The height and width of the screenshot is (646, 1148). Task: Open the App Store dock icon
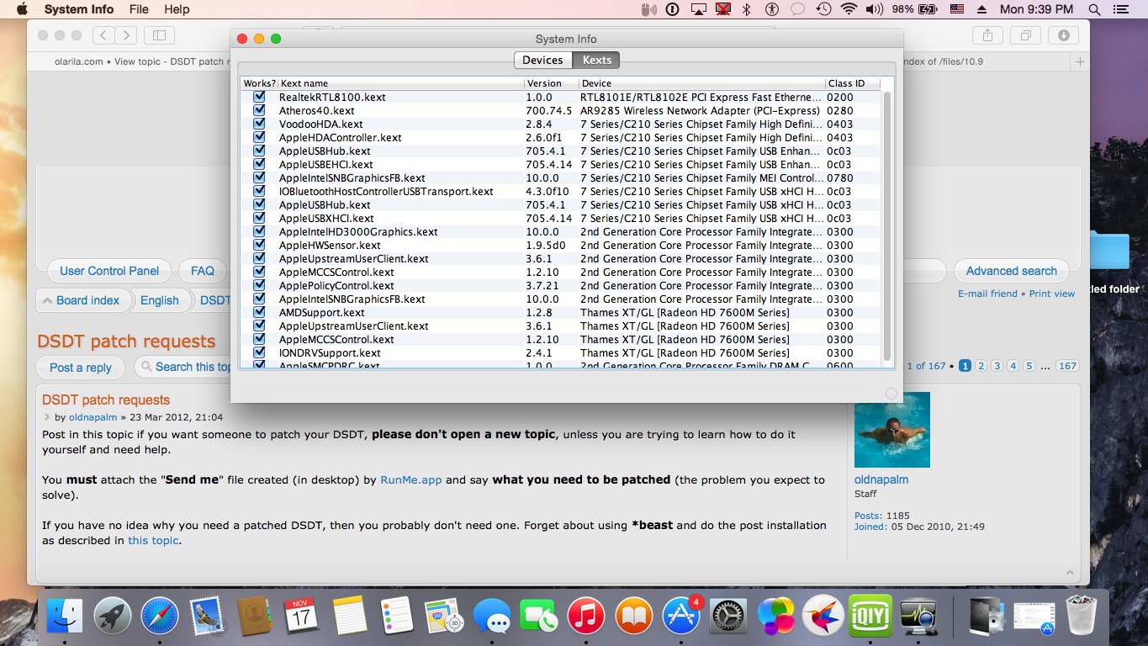click(x=682, y=616)
